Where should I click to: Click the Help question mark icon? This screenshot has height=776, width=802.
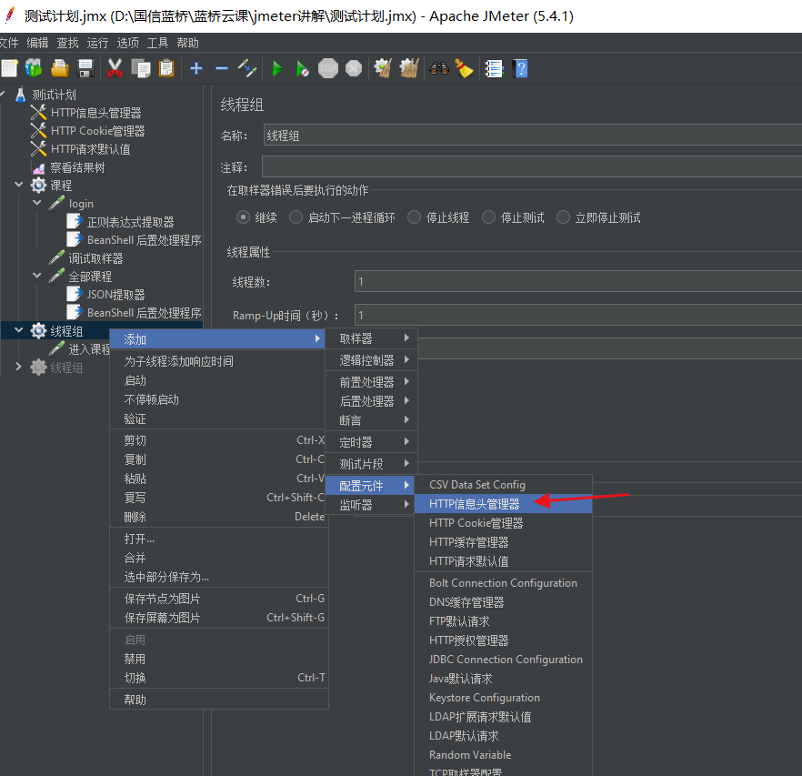point(520,68)
